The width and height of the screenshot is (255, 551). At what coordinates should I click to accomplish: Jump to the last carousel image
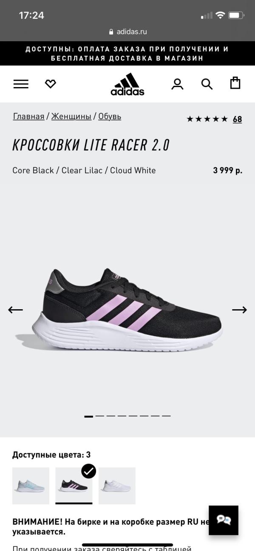coord(166,416)
